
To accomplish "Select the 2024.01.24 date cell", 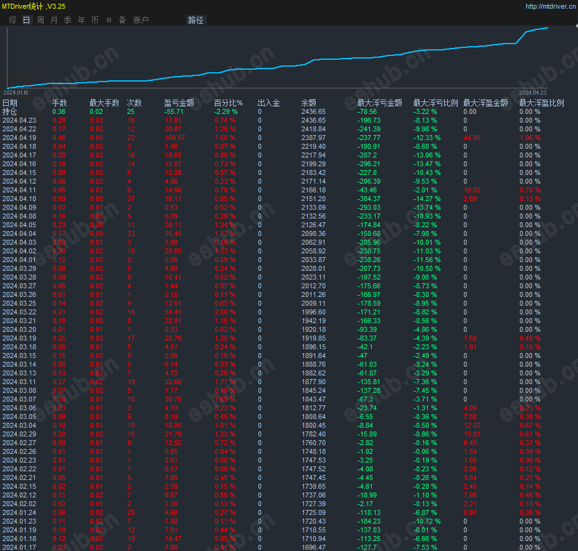I will coord(19,512).
